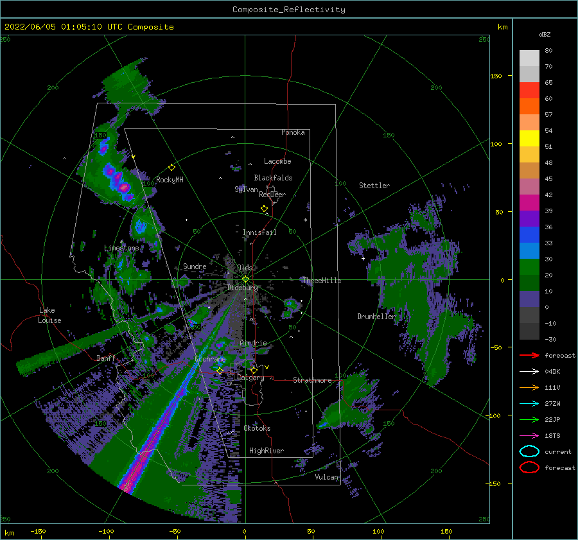Select the white 04DK arrow icon
This screenshot has height=540, width=578.
pos(529,371)
